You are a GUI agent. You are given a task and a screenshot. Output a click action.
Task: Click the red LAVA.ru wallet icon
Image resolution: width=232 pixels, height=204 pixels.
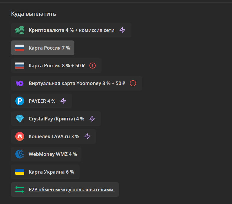coord(20,136)
